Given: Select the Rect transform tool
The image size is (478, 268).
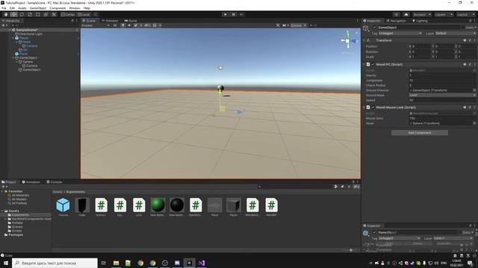Looking at the screenshot, I should click(38, 14).
